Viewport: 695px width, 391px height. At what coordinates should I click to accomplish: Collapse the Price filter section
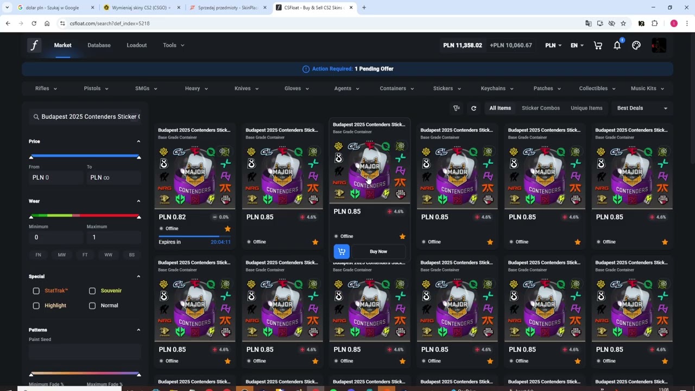pos(138,141)
